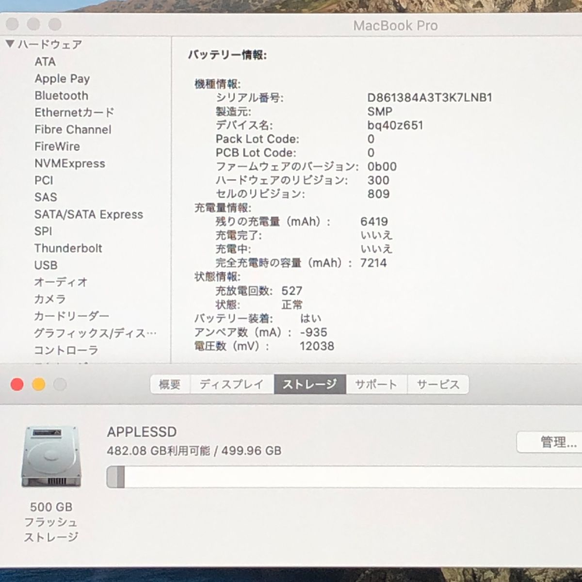Viewport: 582px width, 582px height.
Task: Click the 機種情報: section label
Action: coord(217,84)
